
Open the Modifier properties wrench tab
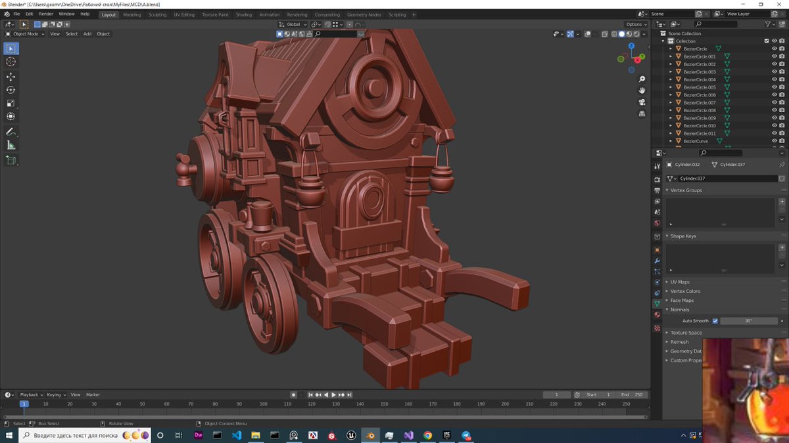point(657,261)
